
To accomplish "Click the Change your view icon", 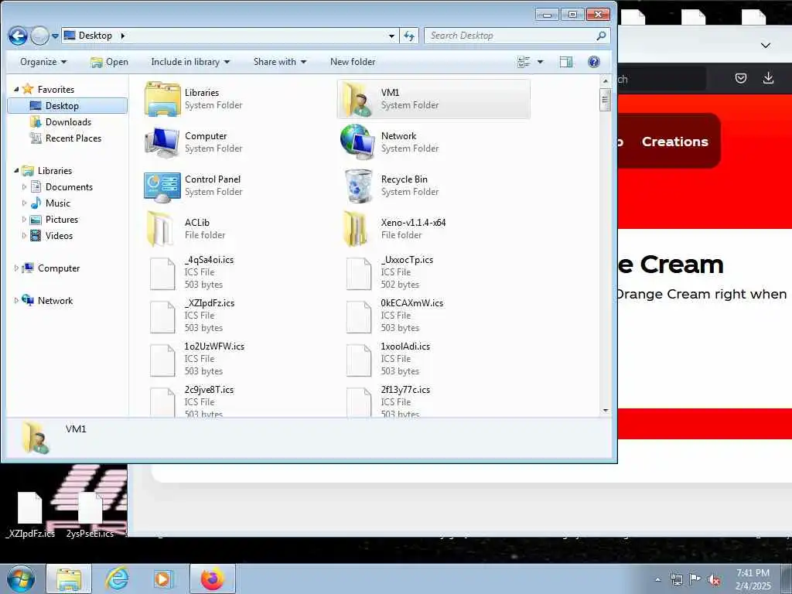I will 524,62.
